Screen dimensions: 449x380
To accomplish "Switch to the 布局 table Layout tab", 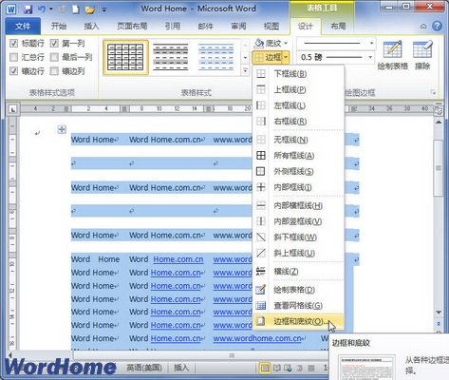I will click(x=338, y=26).
